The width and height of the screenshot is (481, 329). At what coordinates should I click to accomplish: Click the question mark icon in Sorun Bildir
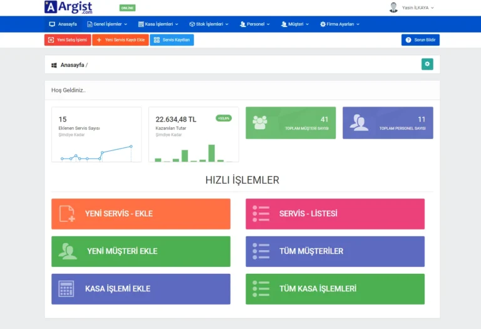point(408,40)
